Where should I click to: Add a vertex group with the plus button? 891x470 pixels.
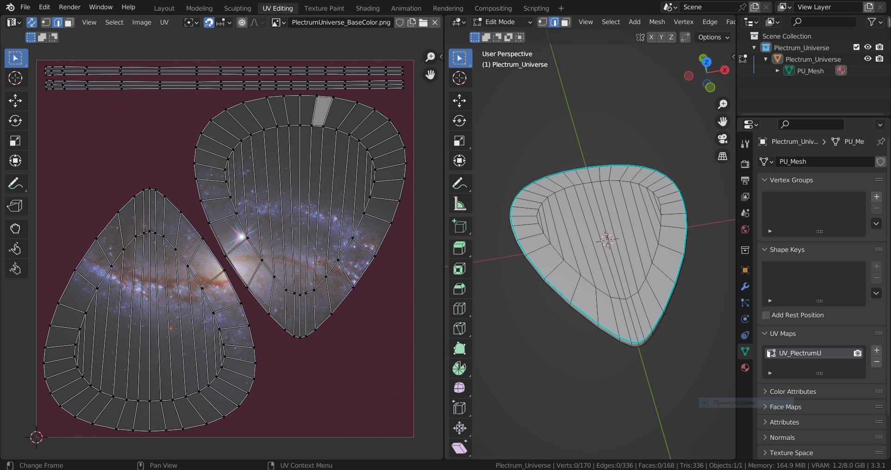[877, 197]
